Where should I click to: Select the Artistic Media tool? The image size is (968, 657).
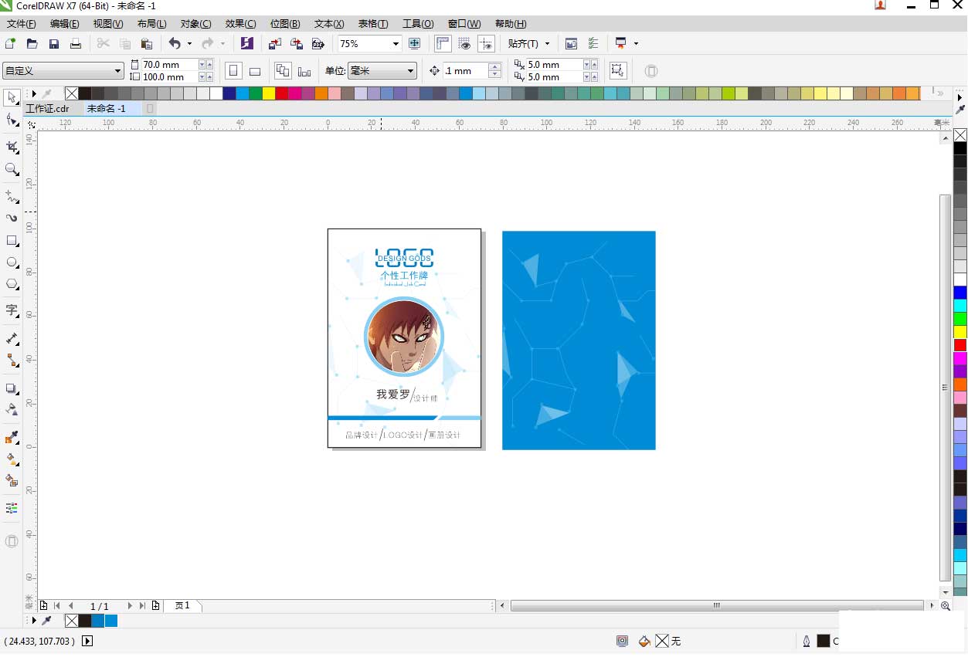click(12, 218)
